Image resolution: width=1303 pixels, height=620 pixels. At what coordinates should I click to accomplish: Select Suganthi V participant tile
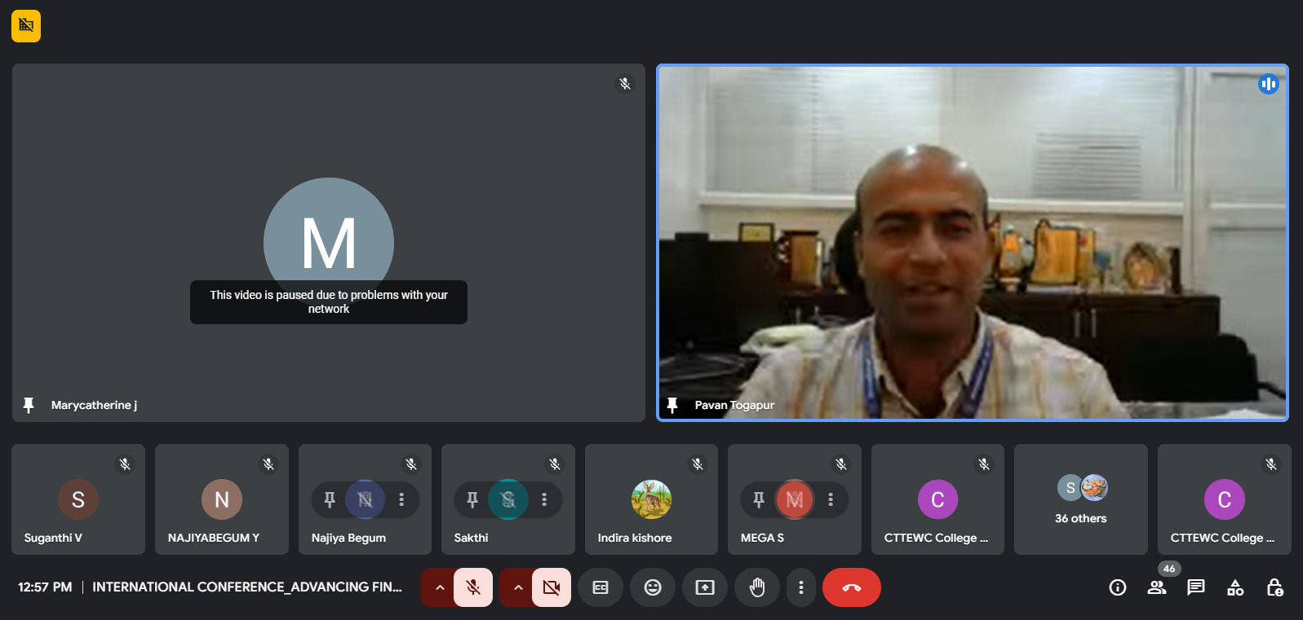[78, 499]
